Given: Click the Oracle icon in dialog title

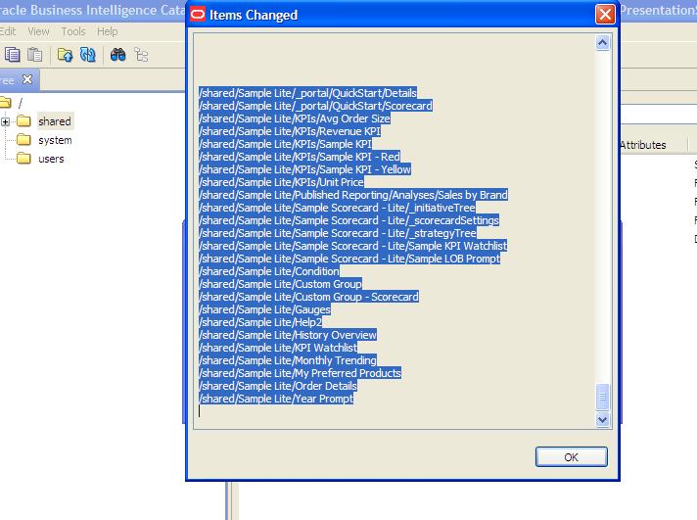Looking at the screenshot, I should pyautogui.click(x=198, y=15).
